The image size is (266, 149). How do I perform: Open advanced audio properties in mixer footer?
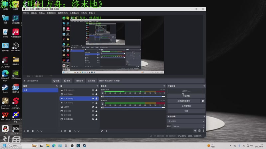point(102,131)
